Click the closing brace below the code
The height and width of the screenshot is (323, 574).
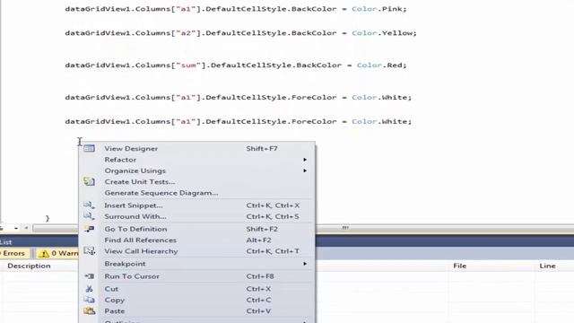pyautogui.click(x=48, y=219)
